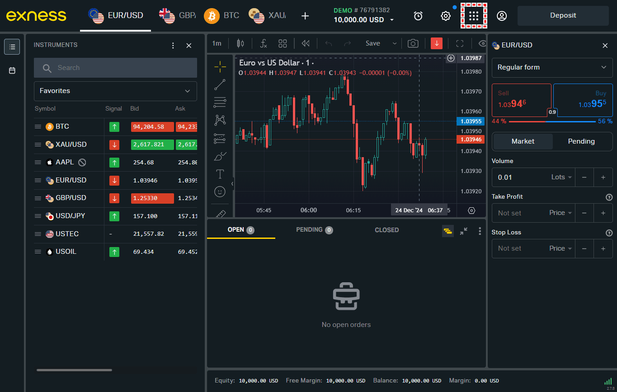This screenshot has width=617, height=392.
Task: Open the settings gear icon
Action: (446, 16)
